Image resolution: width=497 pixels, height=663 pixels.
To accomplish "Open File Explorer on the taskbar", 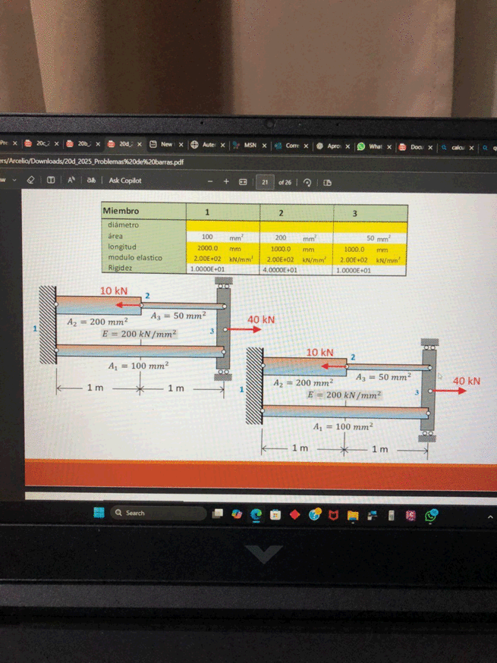I will (x=353, y=515).
